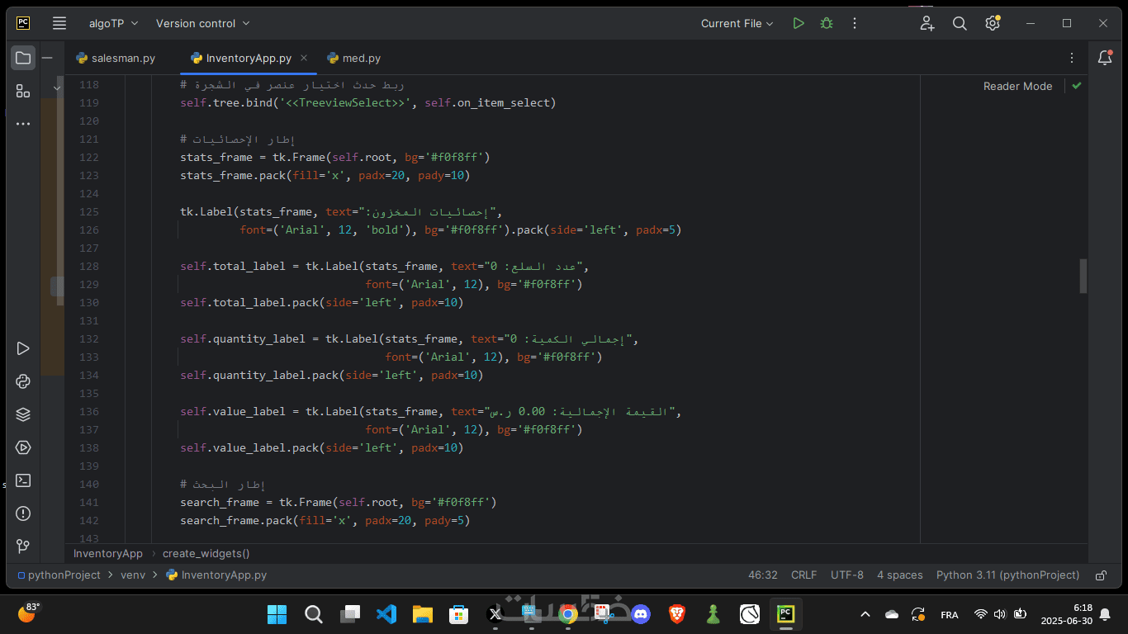Image resolution: width=1128 pixels, height=634 pixels.
Task: Open File Explorer from the taskbar
Action: click(423, 614)
